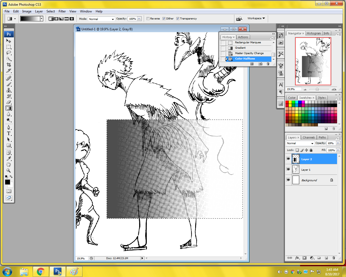
Task: Select the Rectangle shape tool
Action: tap(9, 145)
